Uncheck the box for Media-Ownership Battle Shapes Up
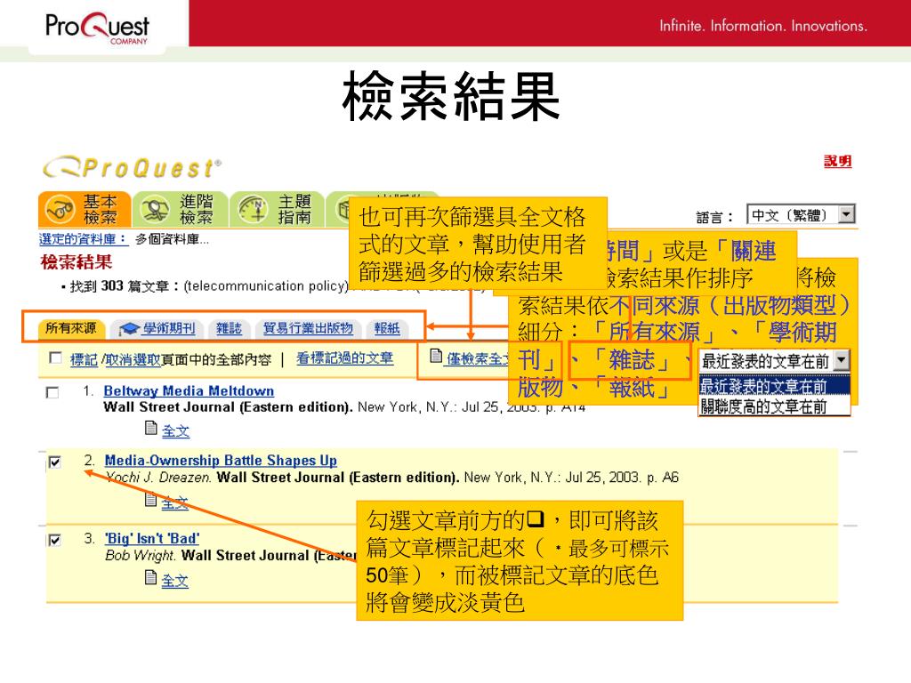The height and width of the screenshot is (683, 911). pos(55,462)
